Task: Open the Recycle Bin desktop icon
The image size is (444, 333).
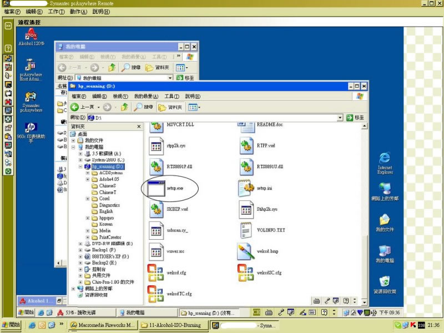Action: [x=385, y=285]
